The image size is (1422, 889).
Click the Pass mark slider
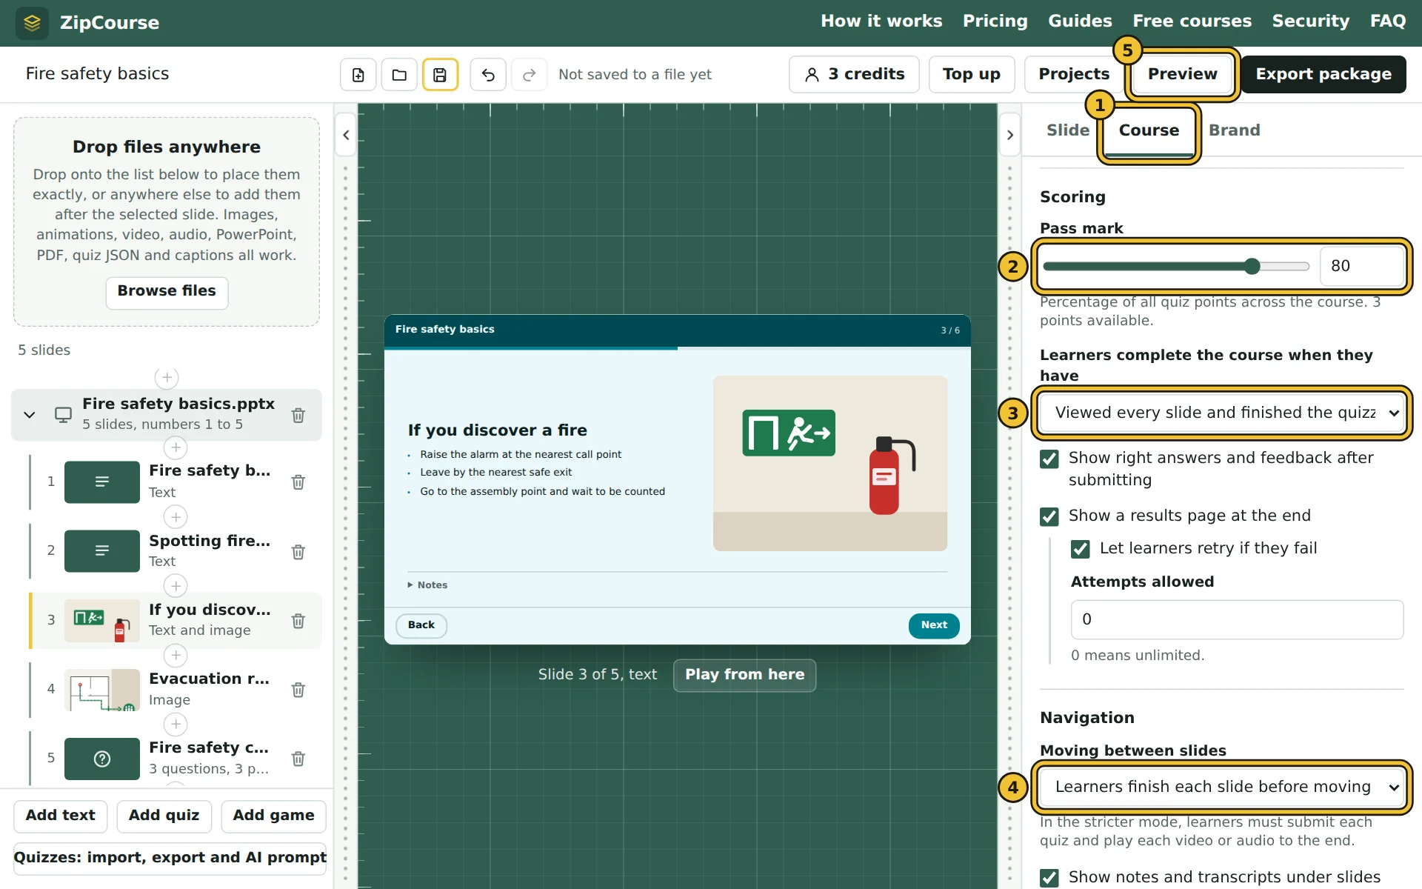click(1176, 267)
